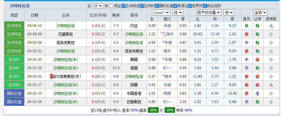
Task: Click handicap *三球半 in 巴基斯坦 row
Action: pos(167,34)
